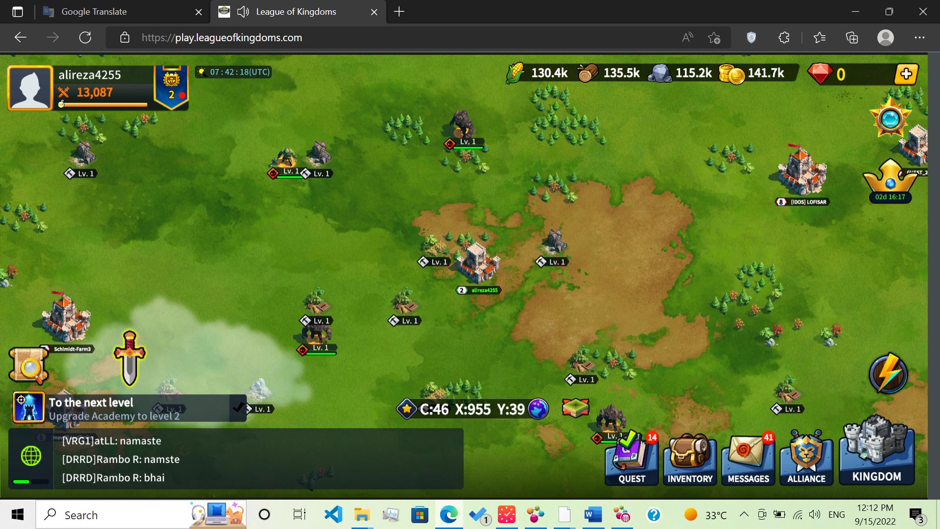Screen dimensions: 940x529
Task: Toggle the global chat channel globe
Action: coord(31,456)
